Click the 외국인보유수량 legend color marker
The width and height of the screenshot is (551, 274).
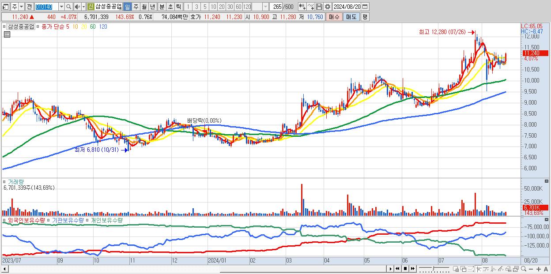tap(4, 220)
